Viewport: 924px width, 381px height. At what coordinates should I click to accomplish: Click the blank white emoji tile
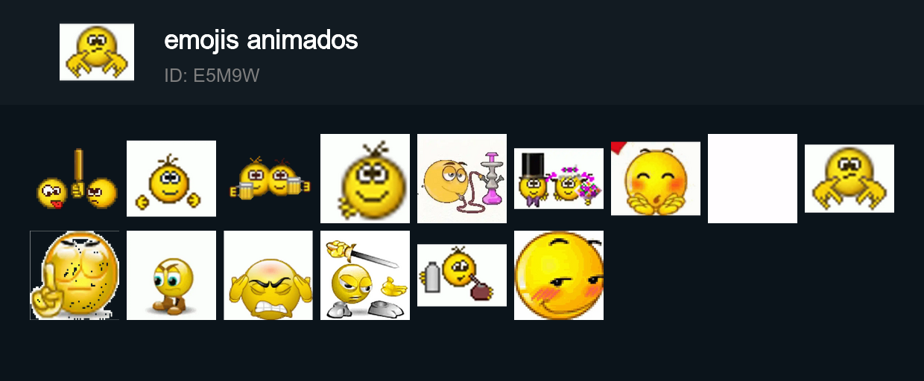pos(753,179)
